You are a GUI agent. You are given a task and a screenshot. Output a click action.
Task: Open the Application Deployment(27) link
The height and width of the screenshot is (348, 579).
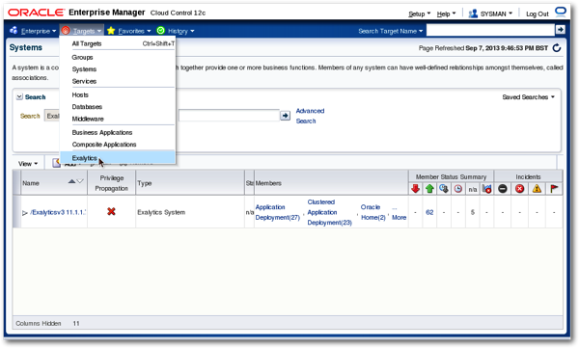click(x=277, y=212)
